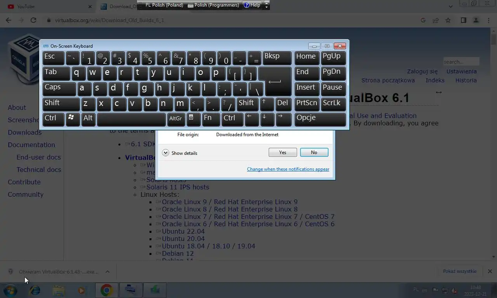Open About in VirtualBox sidebar

[x=17, y=107]
